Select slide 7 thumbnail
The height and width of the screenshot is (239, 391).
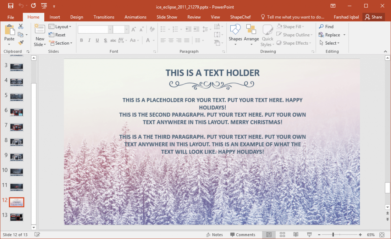click(16, 127)
